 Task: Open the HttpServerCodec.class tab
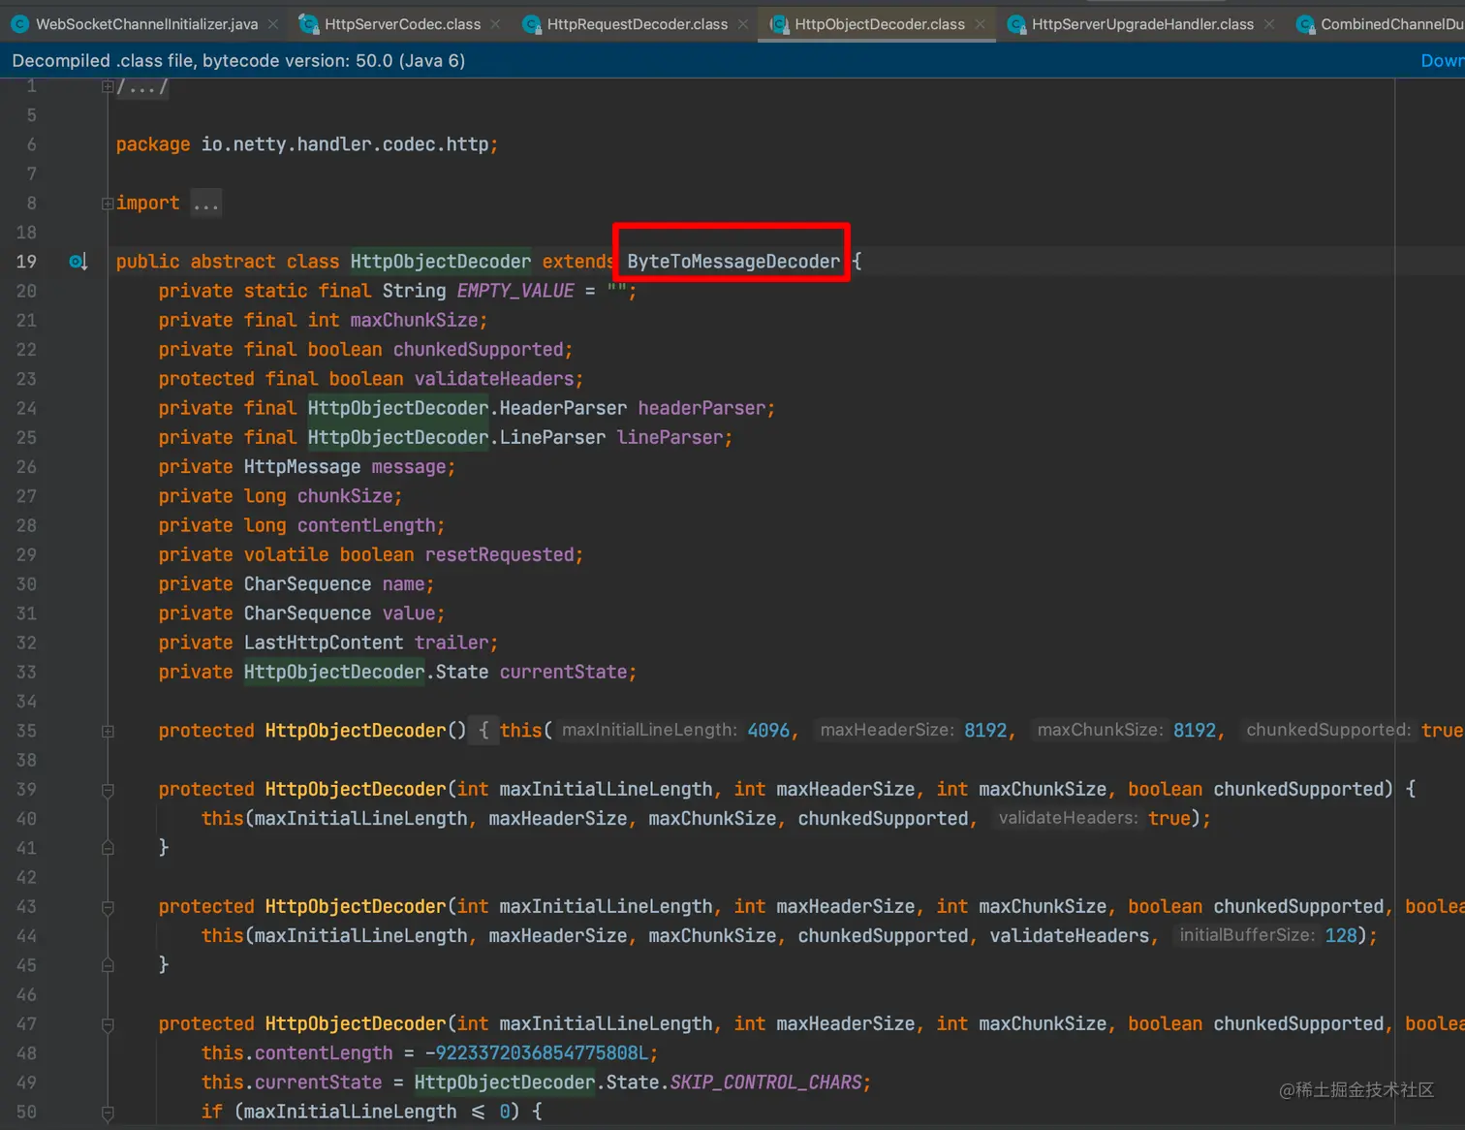pos(402,24)
